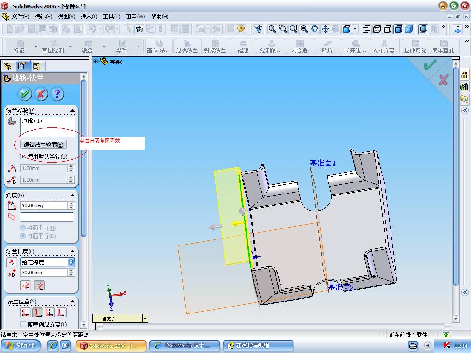Select the Material Inside flange position
The height and width of the screenshot is (353, 471).
pos(26,313)
